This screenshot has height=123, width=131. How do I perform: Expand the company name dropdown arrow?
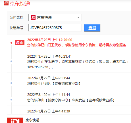coord(78,17)
